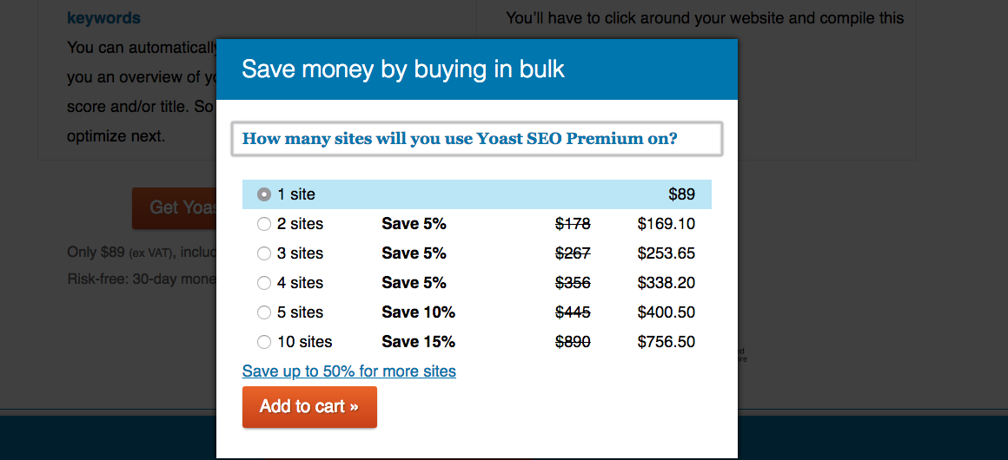The image size is (1008, 460).
Task: Pick the "3 sites" radio button
Action: point(264,253)
